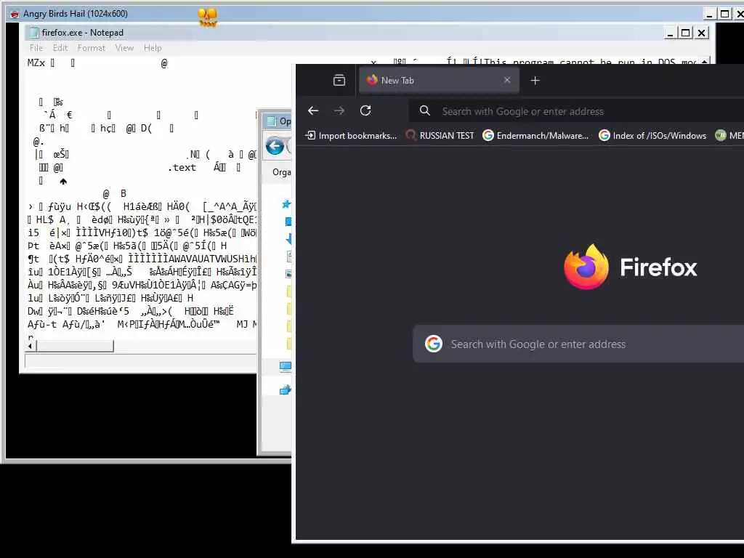This screenshot has width=744, height=558.
Task: Close the firefox.exe Notepad window
Action: coord(702,33)
